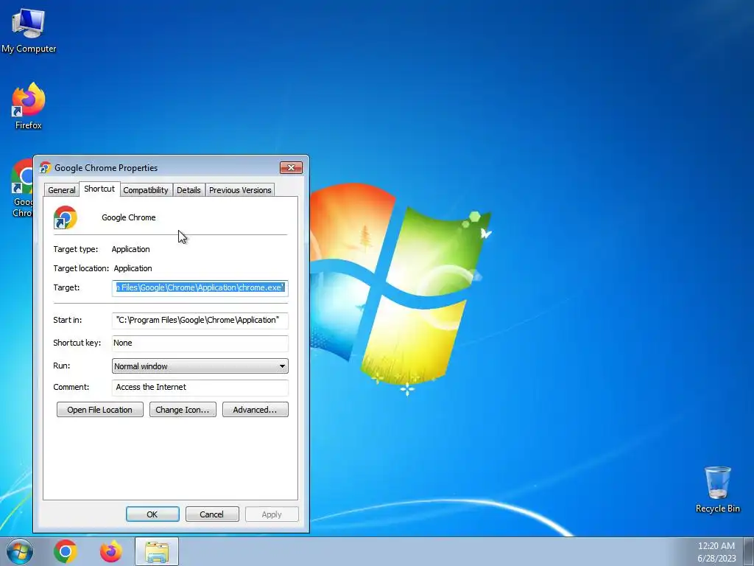Select the Google Chrome desktop shortcut icon

click(21, 188)
